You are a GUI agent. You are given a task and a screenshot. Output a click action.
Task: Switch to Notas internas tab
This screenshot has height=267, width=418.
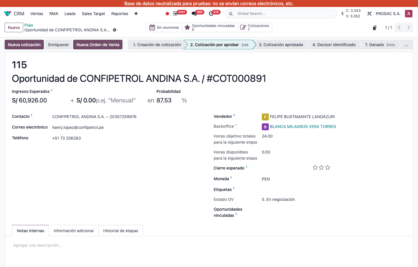(x=30, y=231)
